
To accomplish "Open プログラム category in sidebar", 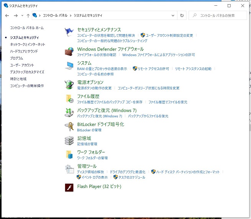I will [x=16, y=58].
